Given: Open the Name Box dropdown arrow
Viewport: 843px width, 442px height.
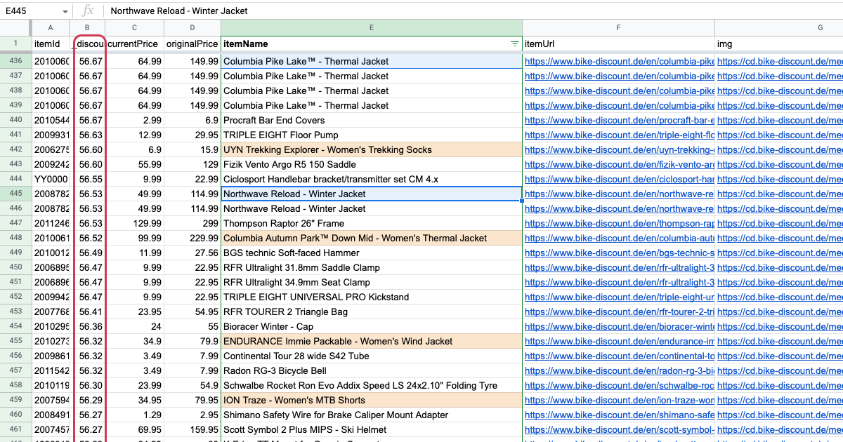Looking at the screenshot, I should (x=65, y=11).
